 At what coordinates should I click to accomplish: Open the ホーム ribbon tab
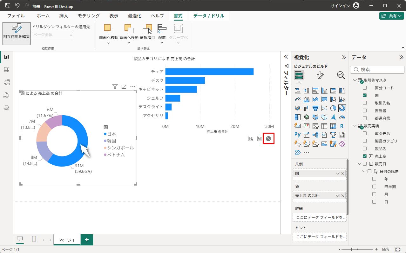tap(43, 16)
